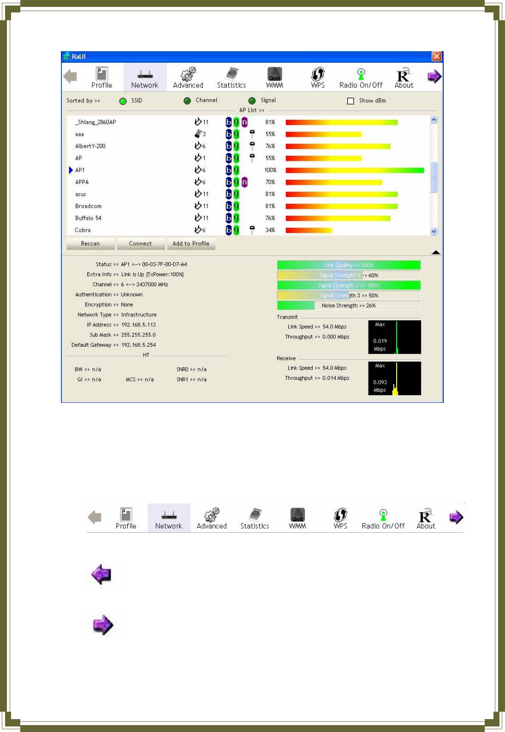Click the 802.11n badge on APPA row
505x732 pixels.
tap(244, 182)
